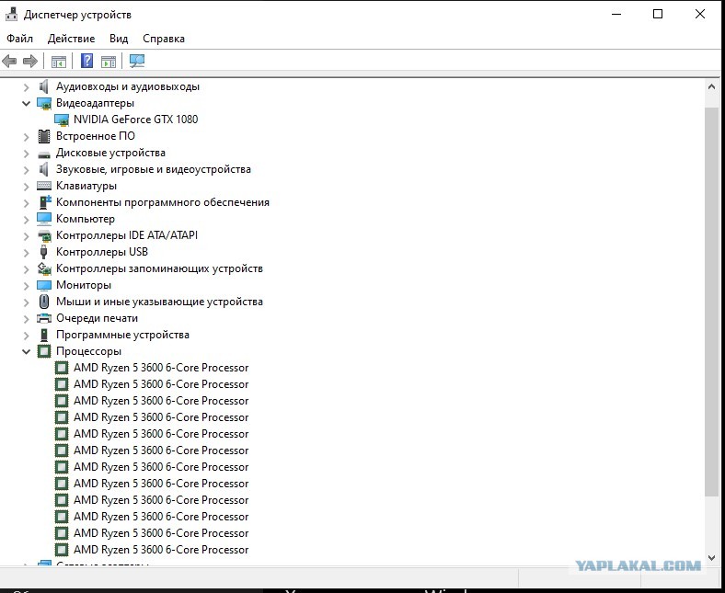Click the monitor icon beside Компьютер
This screenshot has height=593, width=725.
coord(44,219)
